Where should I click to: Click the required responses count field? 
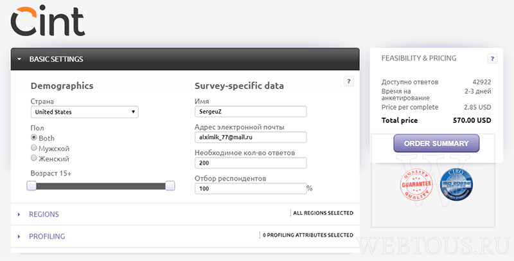[251, 163]
